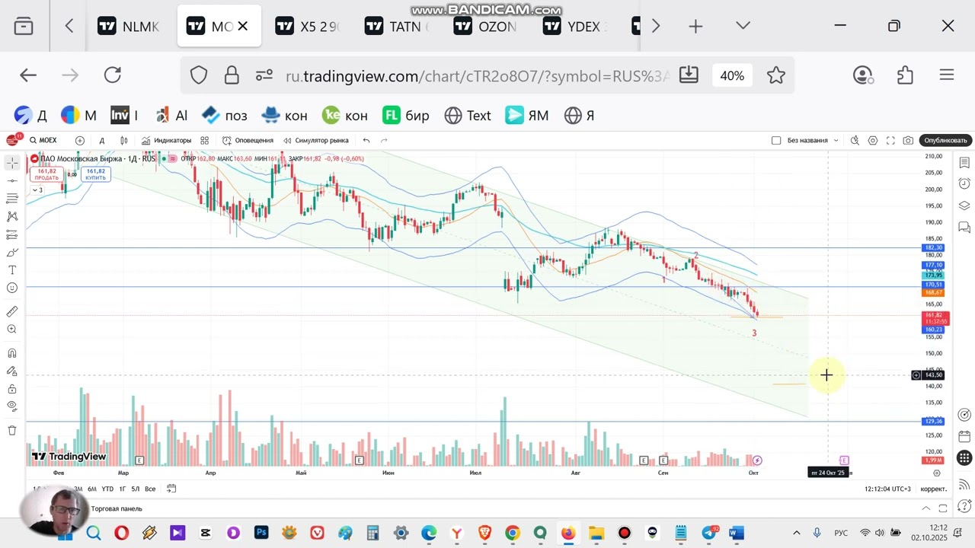Click the trash icon to remove drawings
Screen dimensions: 975x548
[12, 430]
